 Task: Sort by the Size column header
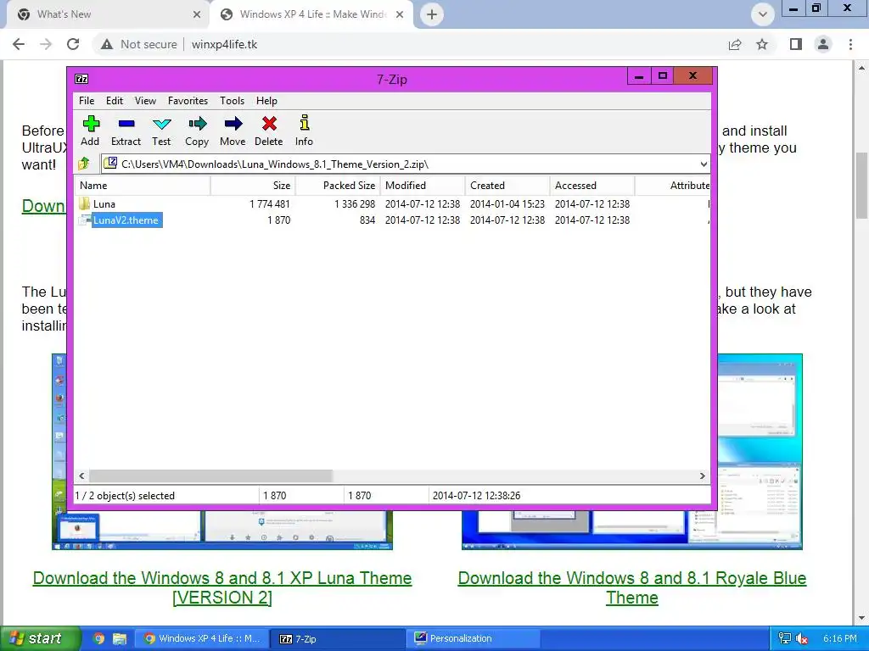pos(253,186)
